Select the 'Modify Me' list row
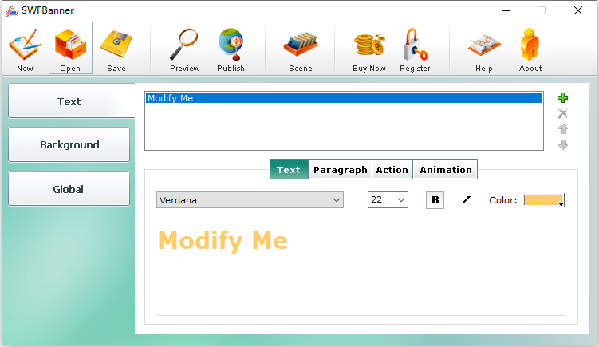599x347 pixels. tap(344, 98)
